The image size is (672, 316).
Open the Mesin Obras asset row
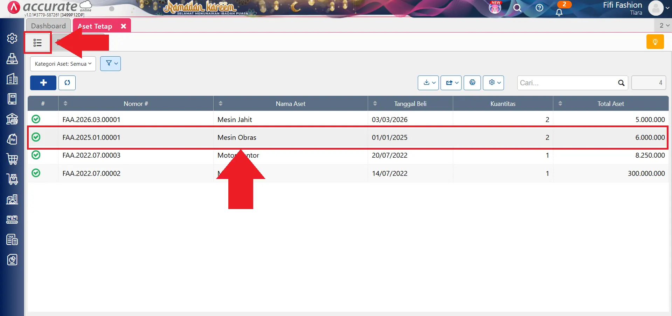point(237,137)
